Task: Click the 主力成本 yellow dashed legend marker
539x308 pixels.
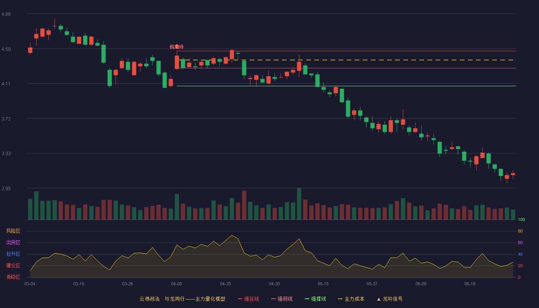Action: click(x=340, y=299)
